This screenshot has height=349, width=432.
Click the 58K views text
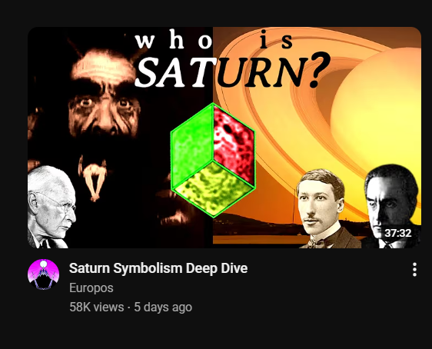(x=96, y=307)
